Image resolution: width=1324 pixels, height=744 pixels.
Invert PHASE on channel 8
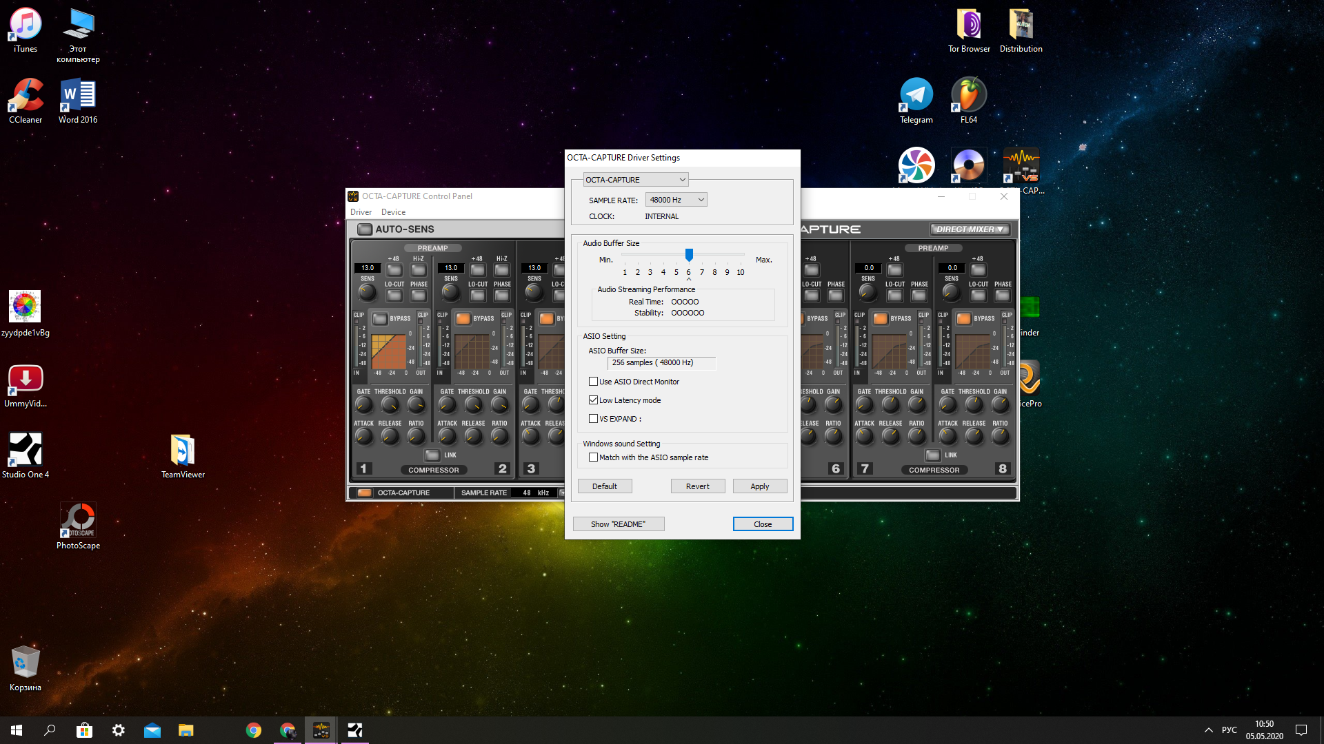tap(1002, 296)
